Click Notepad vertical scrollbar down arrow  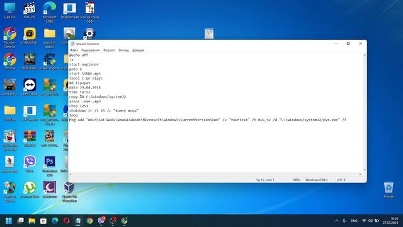365,170
